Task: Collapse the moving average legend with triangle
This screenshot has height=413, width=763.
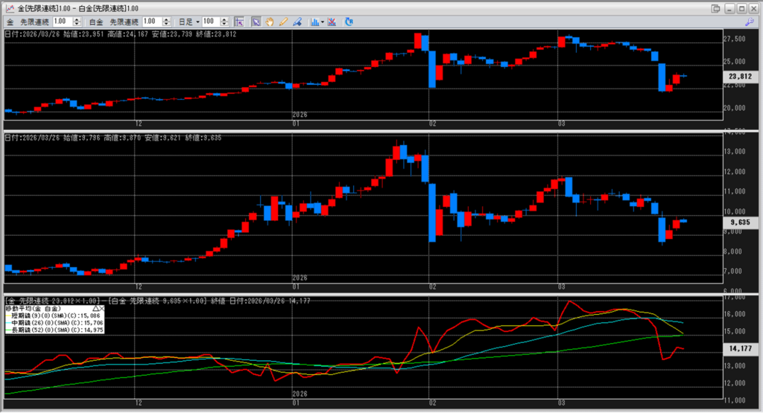Action: point(96,309)
